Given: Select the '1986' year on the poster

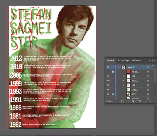Looking at the screenshot, I should (15, 108).
